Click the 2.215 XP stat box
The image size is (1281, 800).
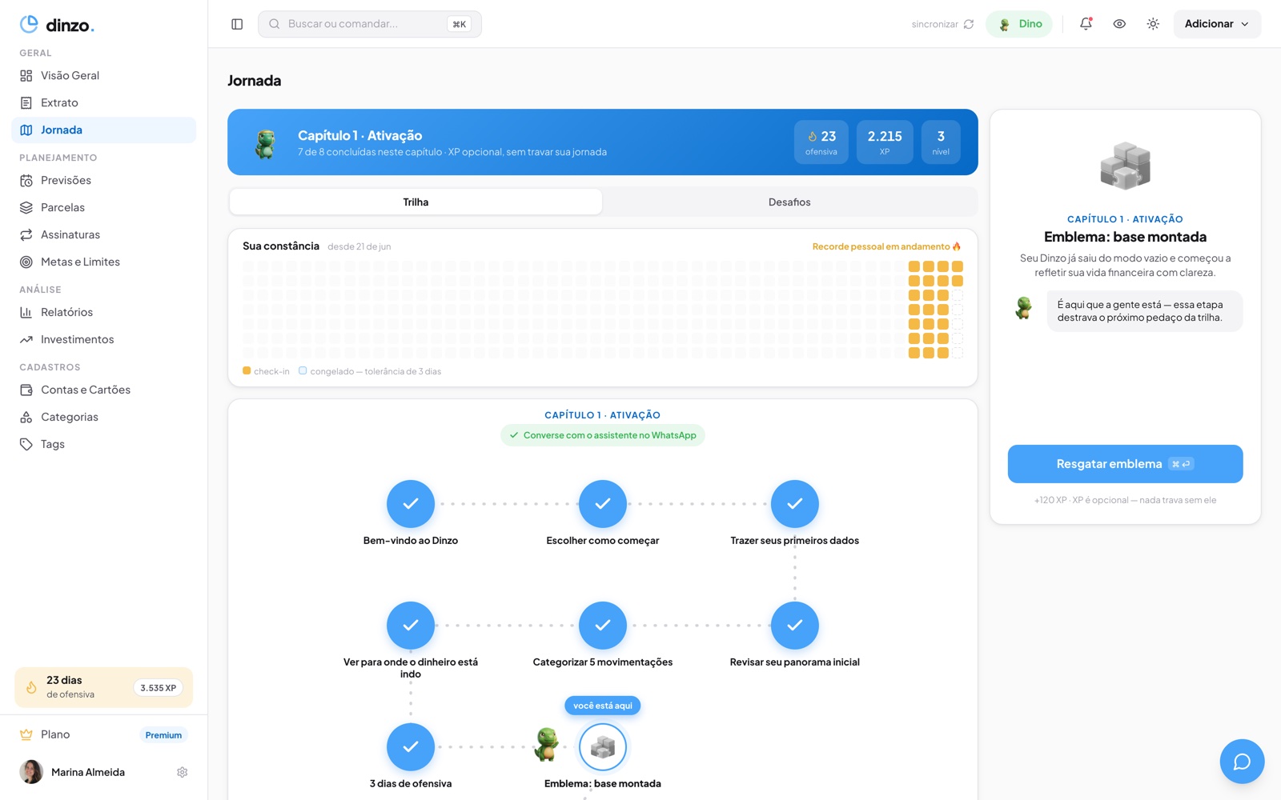[885, 142]
